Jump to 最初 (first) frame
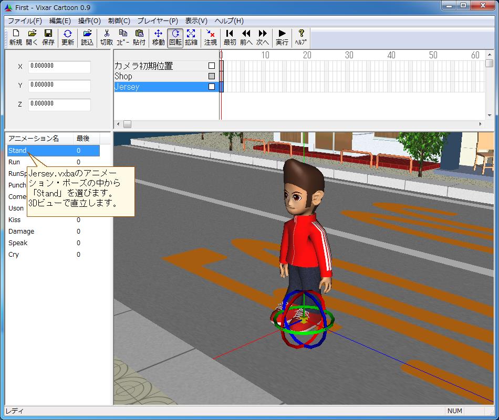The width and height of the screenshot is (499, 420). [x=230, y=37]
